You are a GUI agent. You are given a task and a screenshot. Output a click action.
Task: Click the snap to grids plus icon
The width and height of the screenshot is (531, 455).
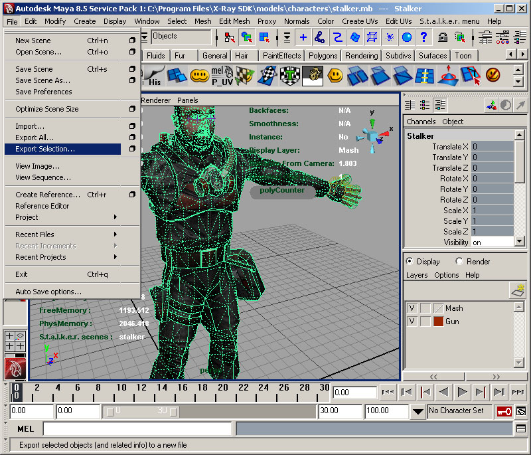tap(303, 37)
